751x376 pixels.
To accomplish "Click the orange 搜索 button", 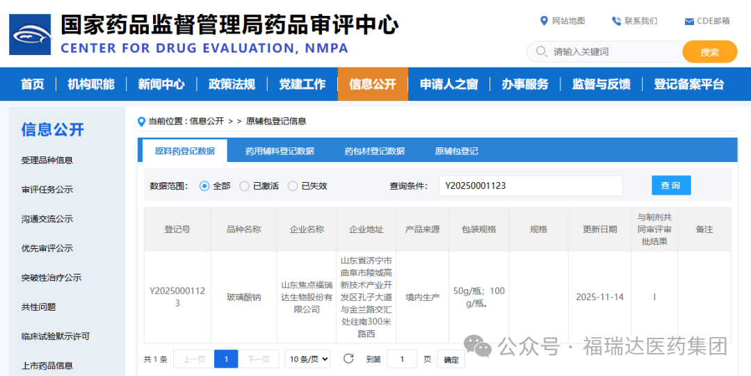I will tap(710, 51).
